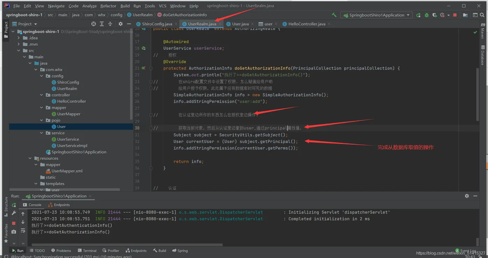Image resolution: width=488 pixels, height=258 pixels.
Task: Click Expand All in Project panel
Action: pyautogui.click(x=102, y=24)
